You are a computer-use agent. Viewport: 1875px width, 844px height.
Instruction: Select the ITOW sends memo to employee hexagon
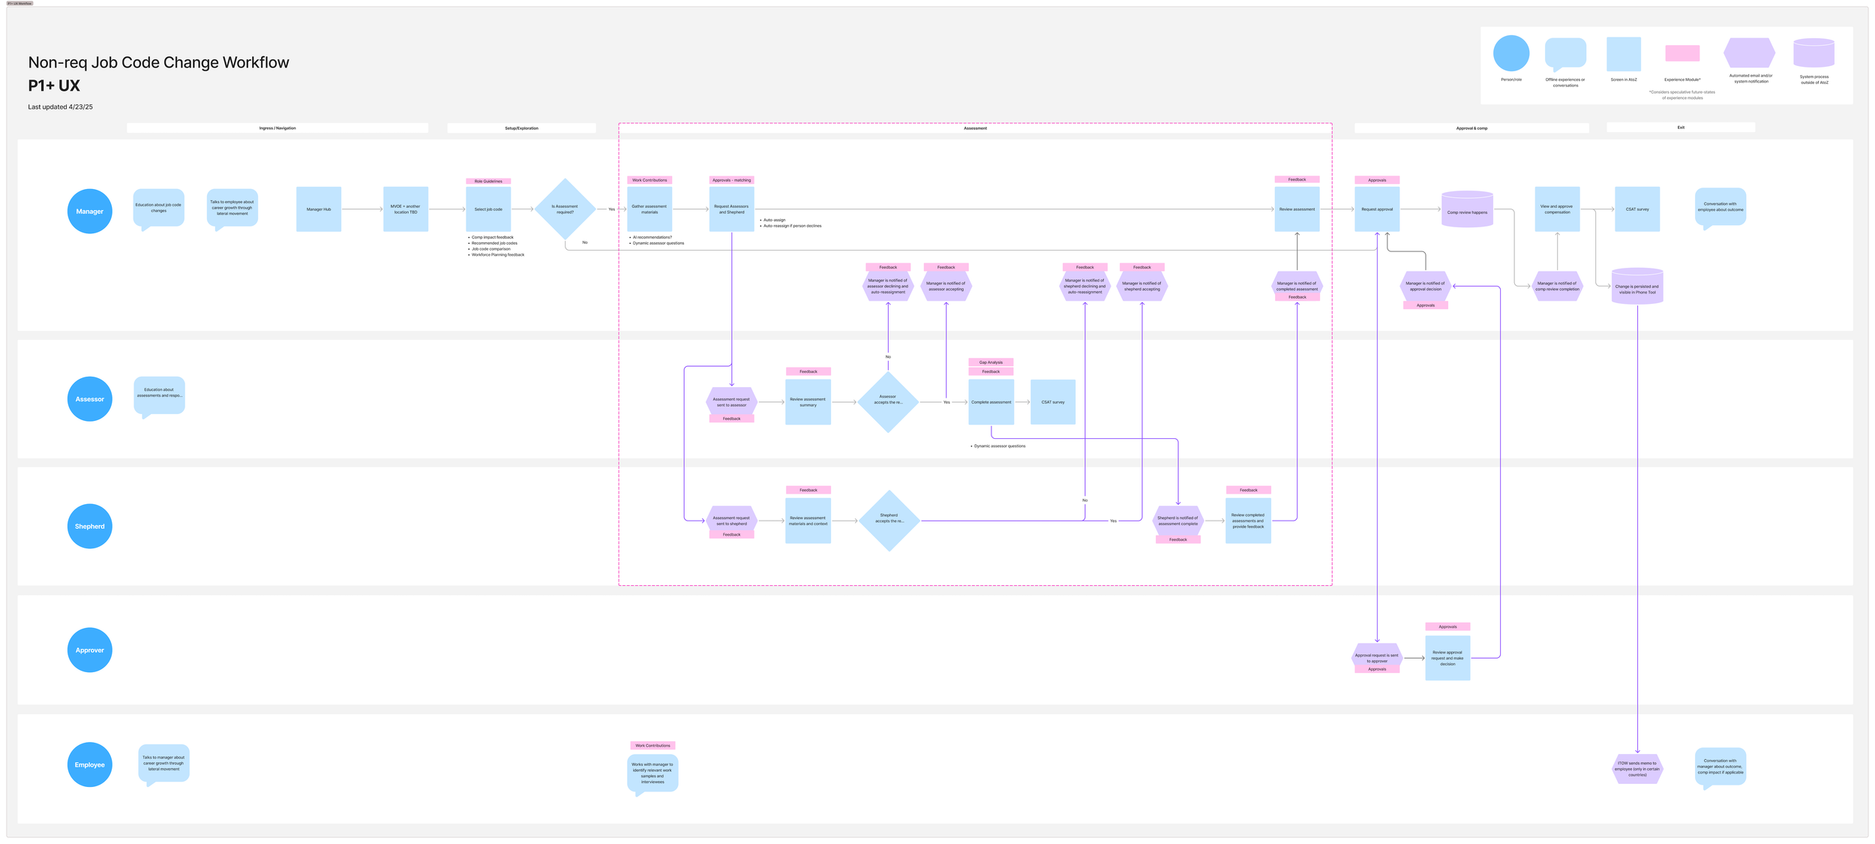click(x=1637, y=769)
